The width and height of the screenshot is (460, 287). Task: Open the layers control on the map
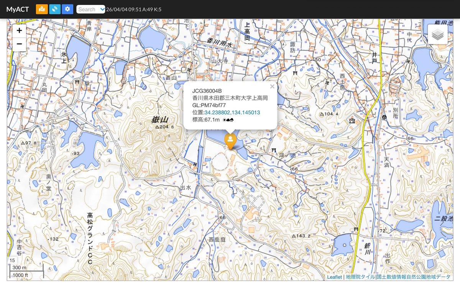pyautogui.click(x=437, y=34)
